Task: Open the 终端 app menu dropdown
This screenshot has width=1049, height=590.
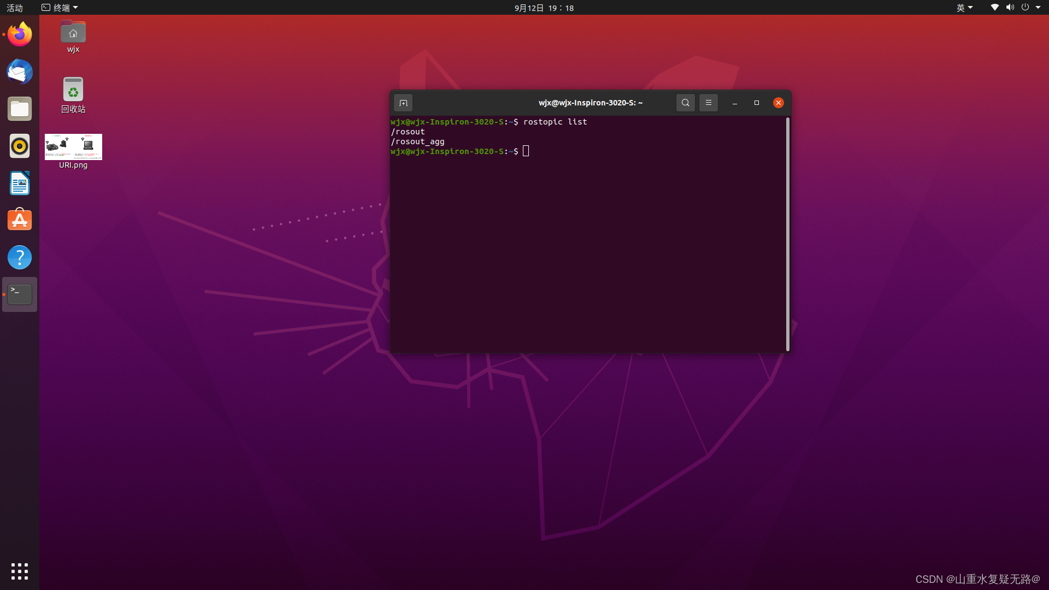Action: click(x=60, y=8)
